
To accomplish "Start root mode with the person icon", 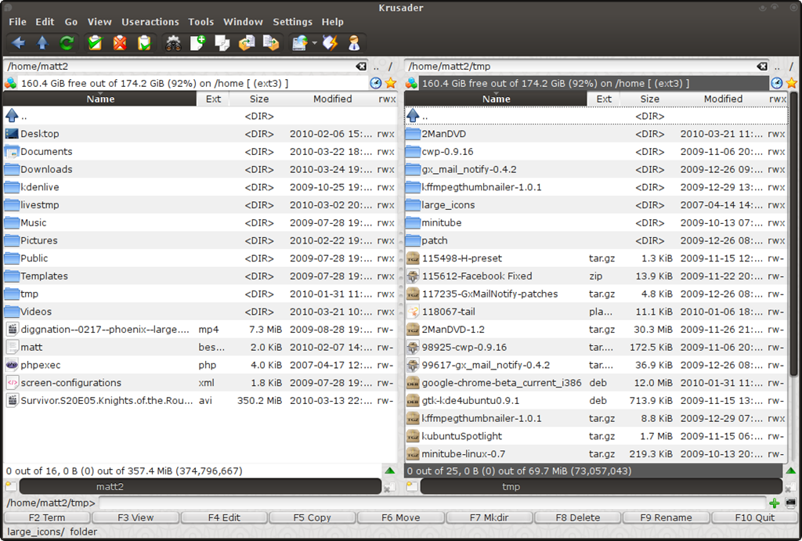I will click(354, 43).
